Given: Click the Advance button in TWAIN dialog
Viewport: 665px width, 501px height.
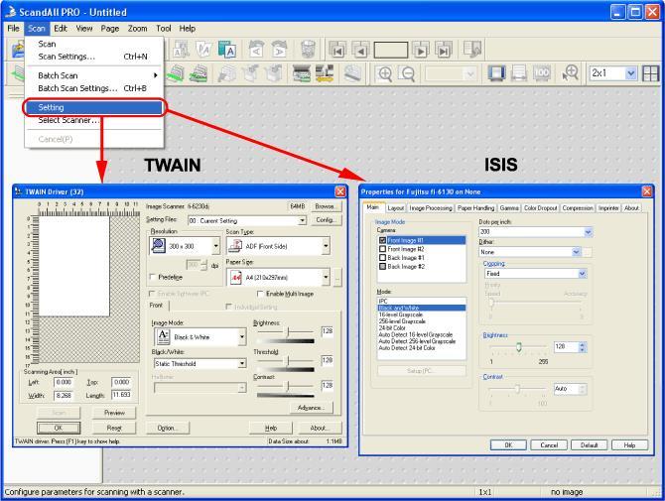Looking at the screenshot, I should (312, 408).
